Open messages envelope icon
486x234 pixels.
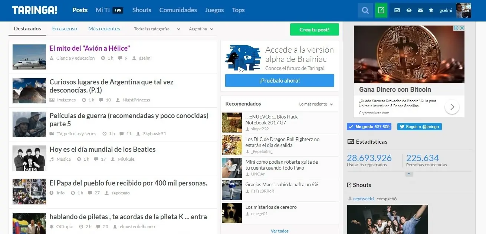point(420,10)
